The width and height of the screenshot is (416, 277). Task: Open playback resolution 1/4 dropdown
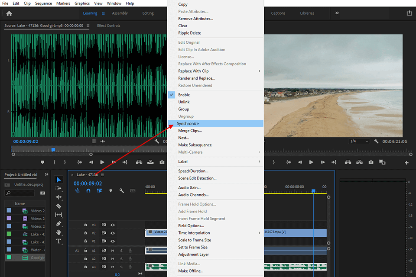click(359, 141)
